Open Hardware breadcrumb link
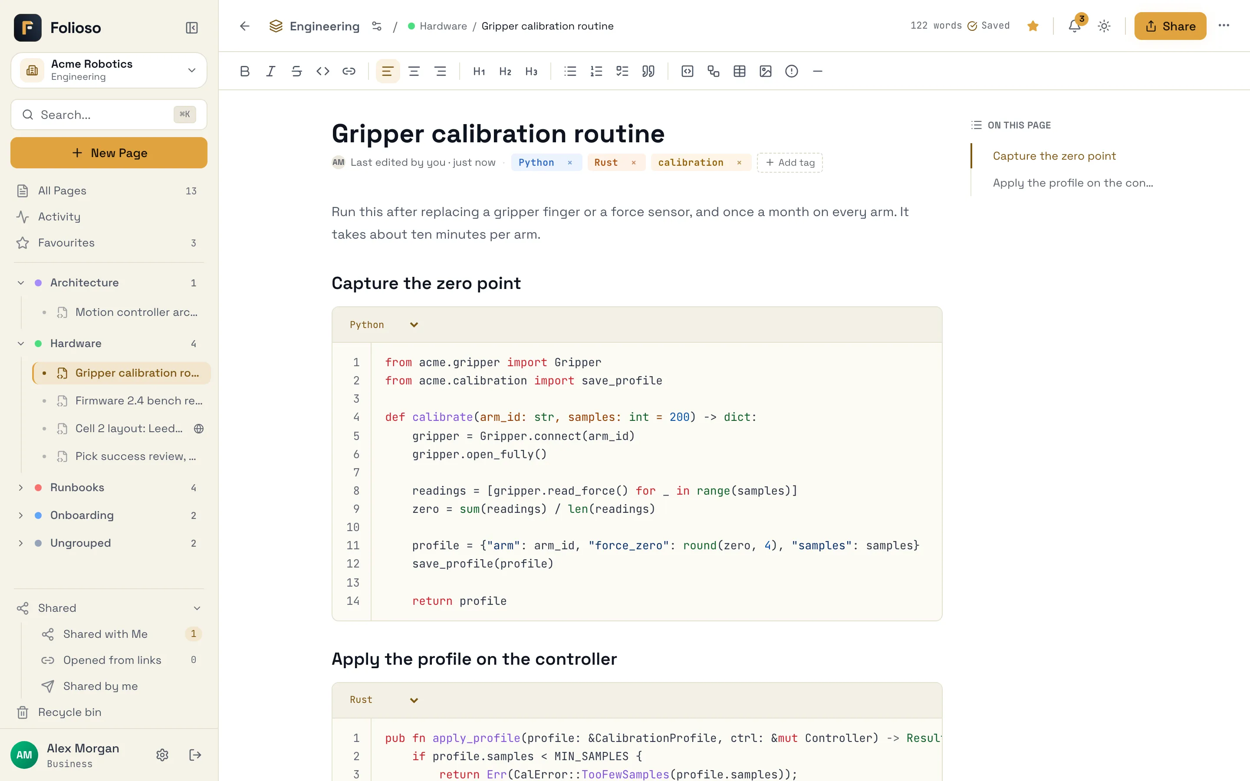Screen dimensions: 1250x781 coord(437,26)
